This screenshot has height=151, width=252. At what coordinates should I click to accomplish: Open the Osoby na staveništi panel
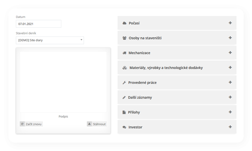point(177,38)
